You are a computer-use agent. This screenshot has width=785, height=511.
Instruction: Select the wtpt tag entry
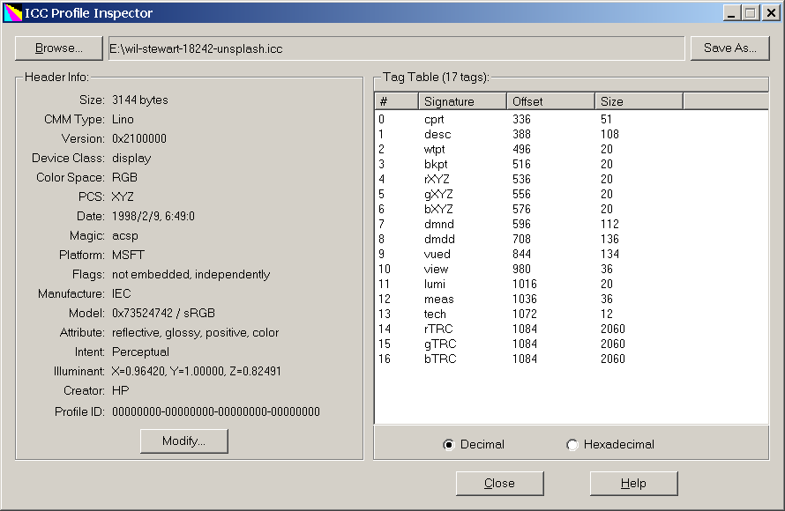point(435,150)
